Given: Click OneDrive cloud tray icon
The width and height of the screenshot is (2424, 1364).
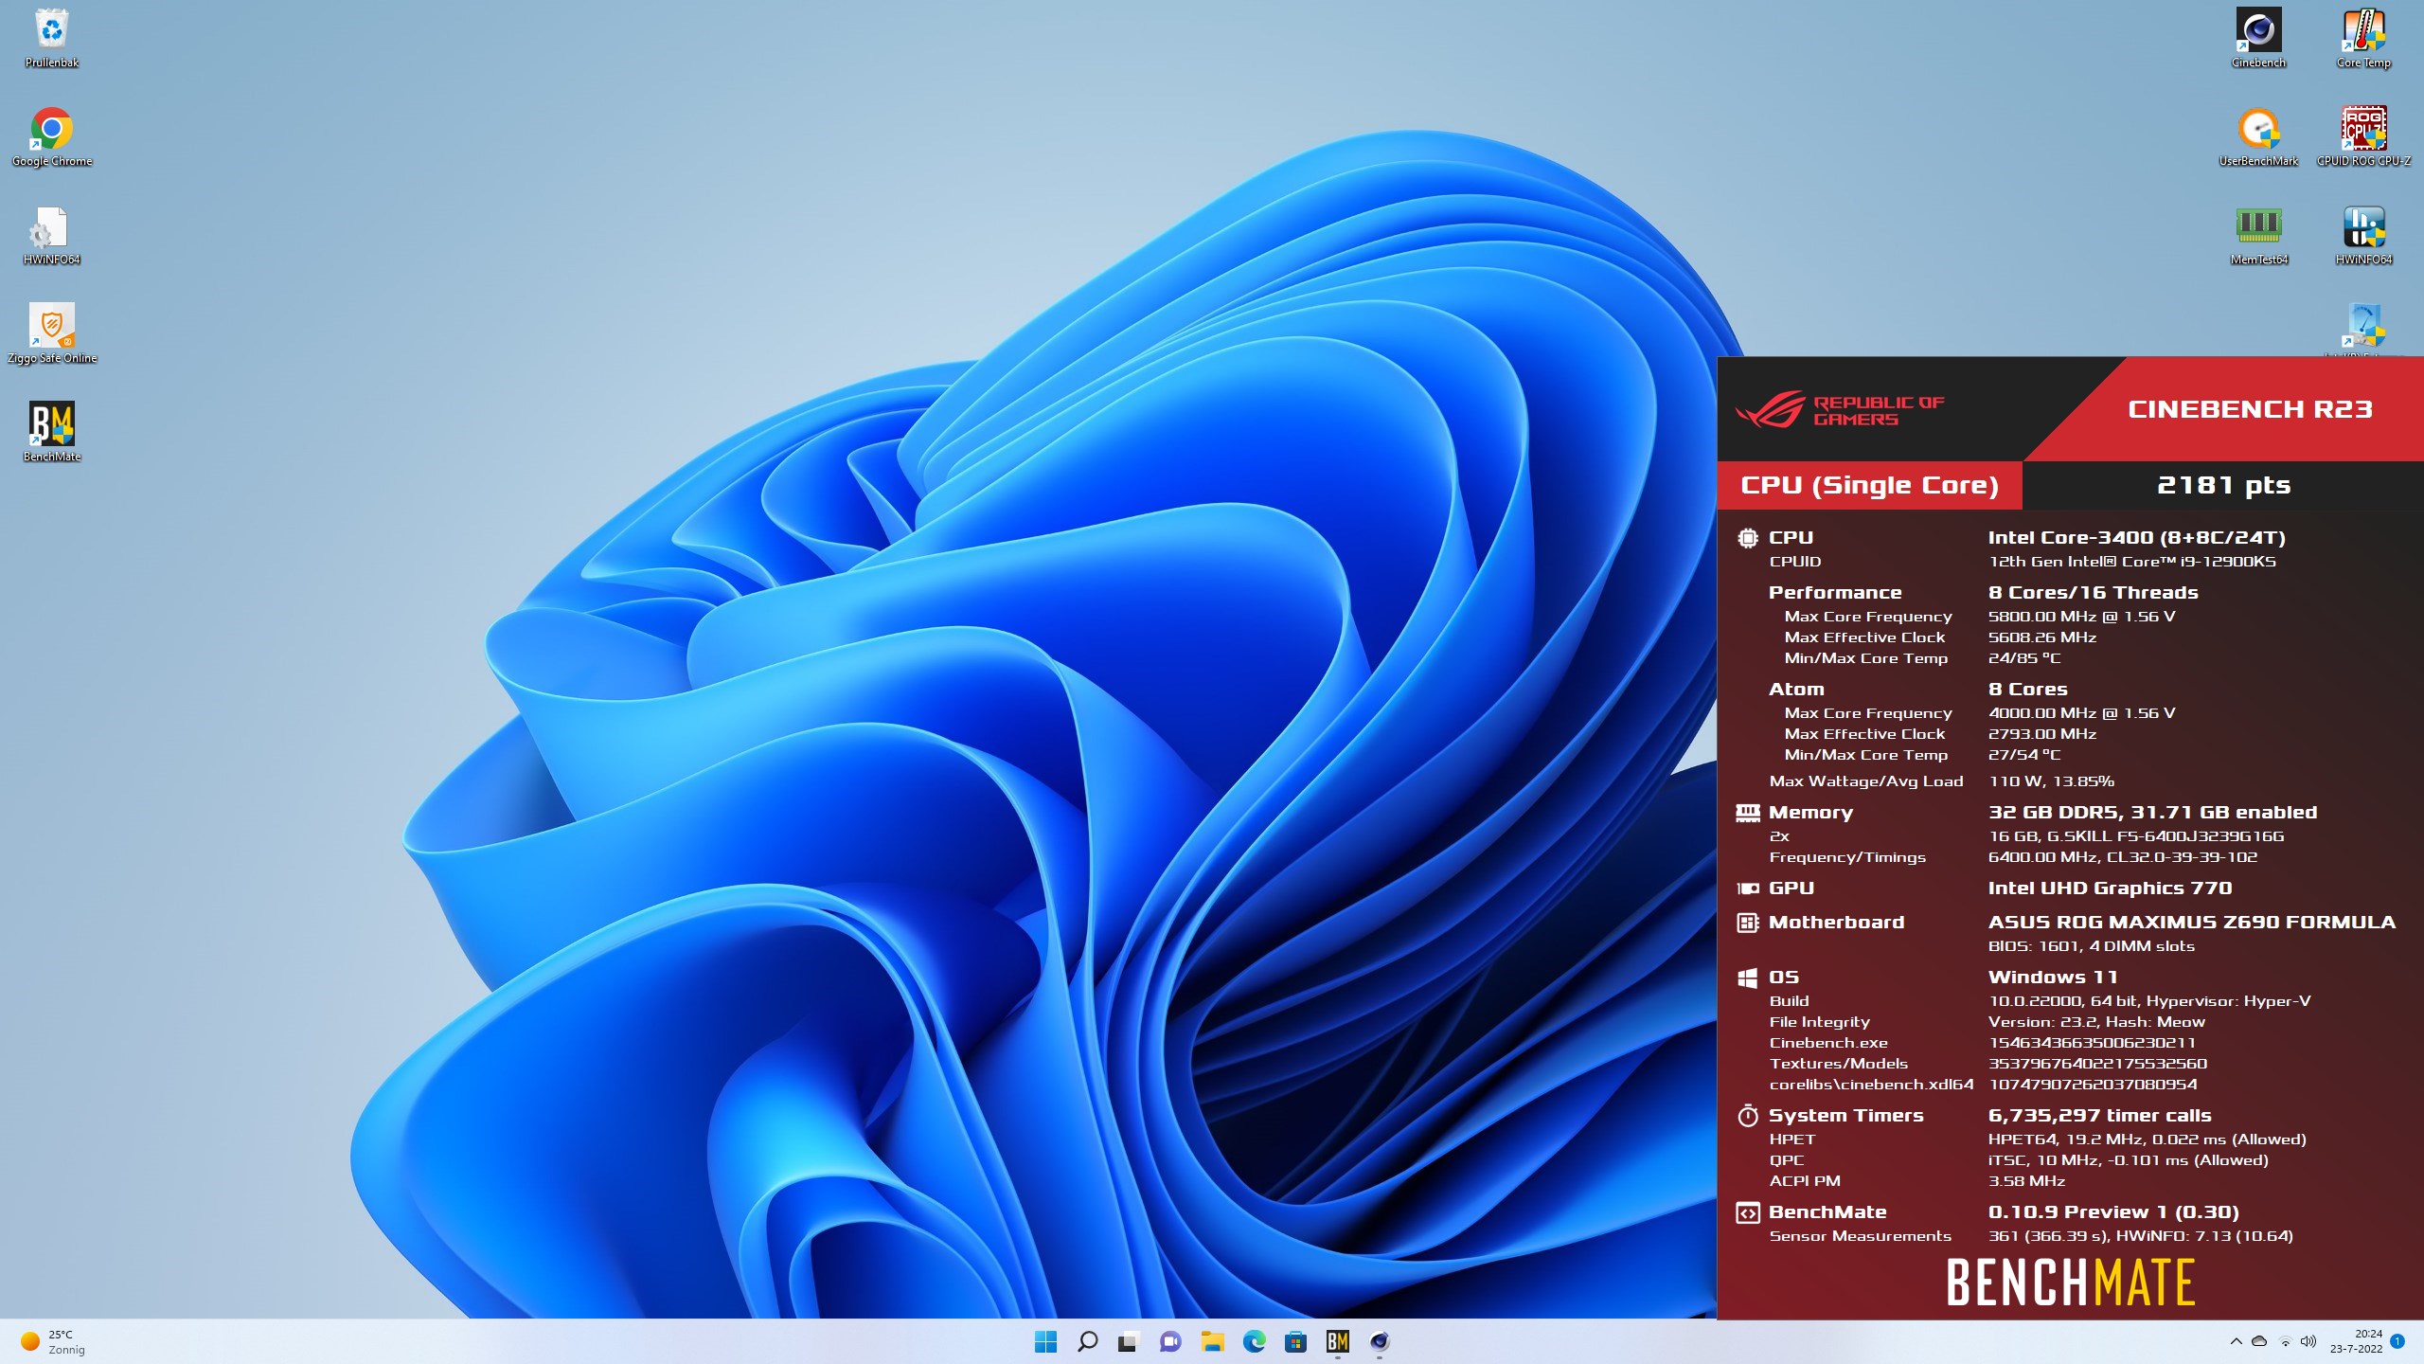Looking at the screenshot, I should (2259, 1341).
